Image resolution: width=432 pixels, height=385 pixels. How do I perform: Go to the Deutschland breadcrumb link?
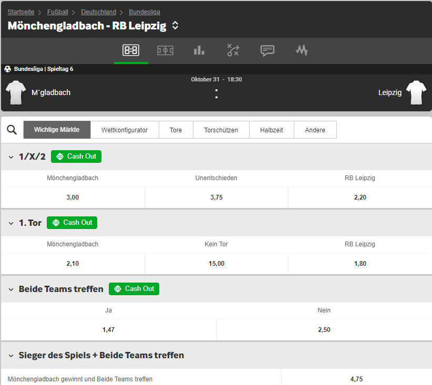(99, 12)
